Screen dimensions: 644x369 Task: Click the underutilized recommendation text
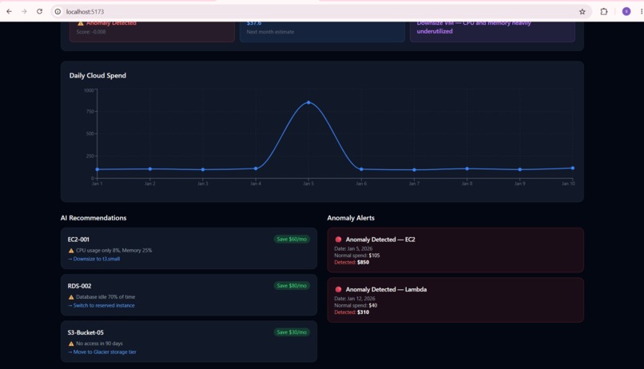pos(435,31)
